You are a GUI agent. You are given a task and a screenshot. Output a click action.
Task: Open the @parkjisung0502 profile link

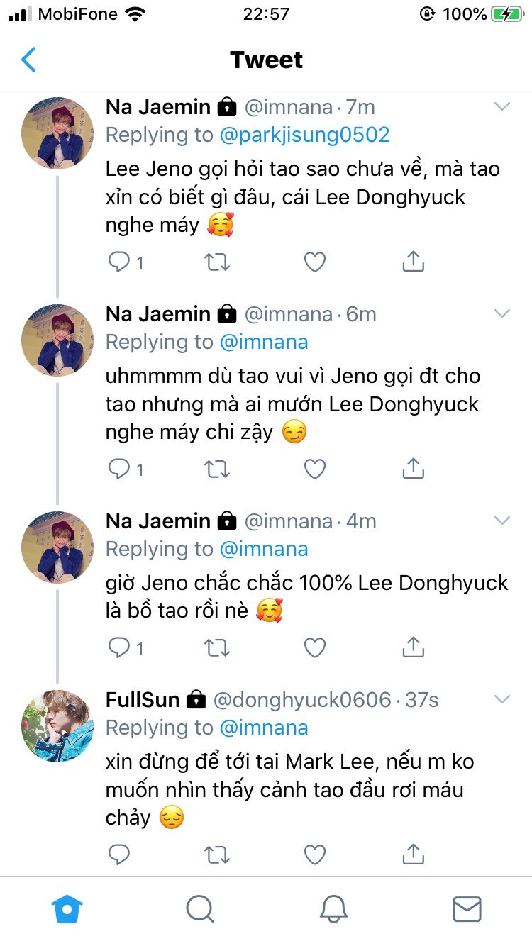pyautogui.click(x=305, y=135)
